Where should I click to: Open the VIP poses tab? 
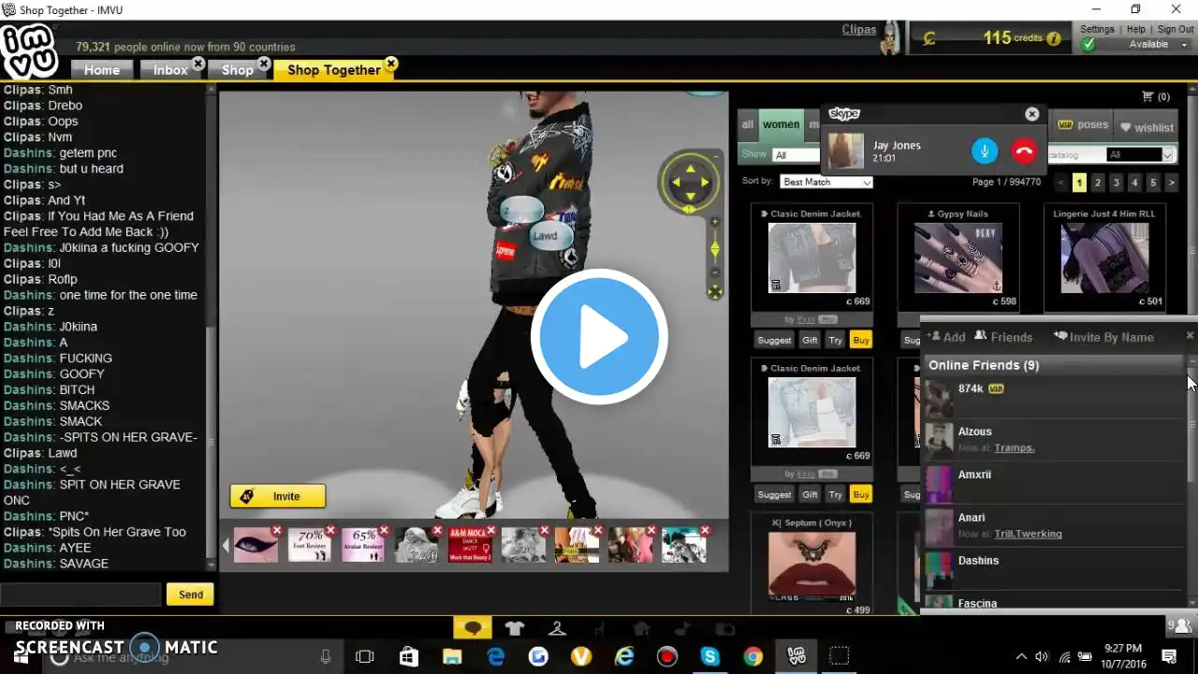coord(1083,125)
